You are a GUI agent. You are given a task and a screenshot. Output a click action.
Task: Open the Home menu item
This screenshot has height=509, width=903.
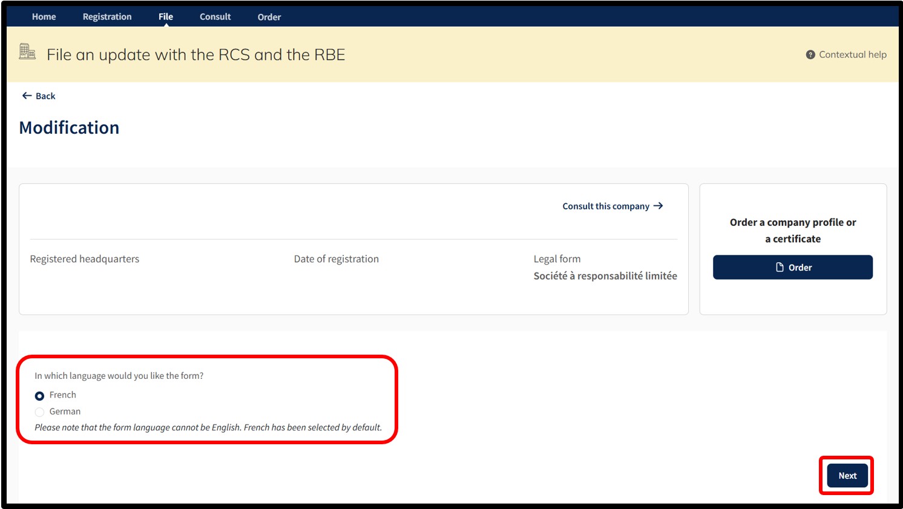pyautogui.click(x=44, y=16)
